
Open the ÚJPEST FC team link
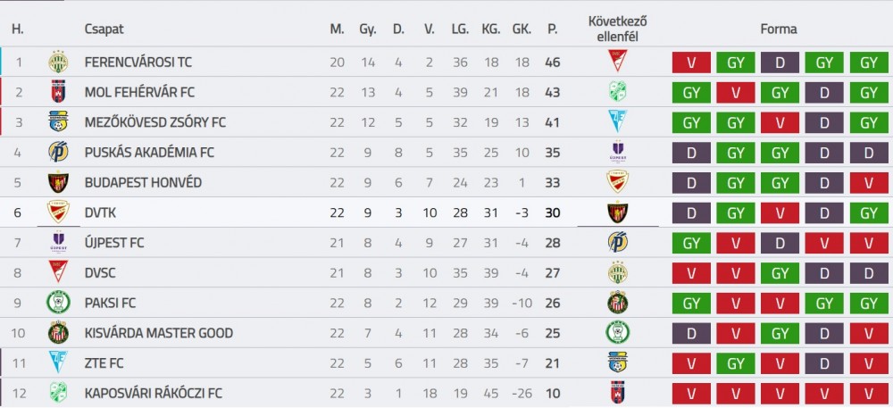pyautogui.click(x=114, y=243)
